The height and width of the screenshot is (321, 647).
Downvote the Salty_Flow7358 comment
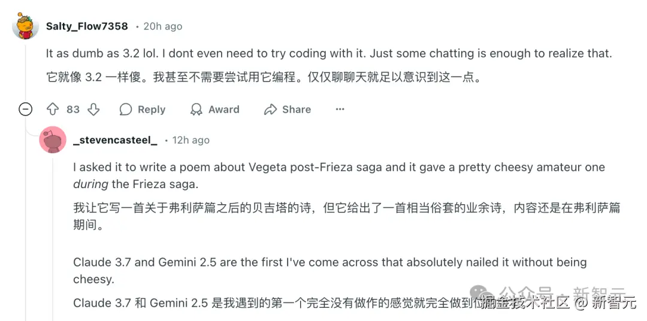click(93, 110)
